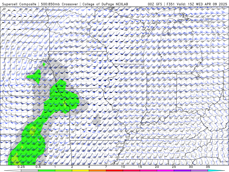Click the scale value label 25
This screenshot has height=172, width=229.
174,167
